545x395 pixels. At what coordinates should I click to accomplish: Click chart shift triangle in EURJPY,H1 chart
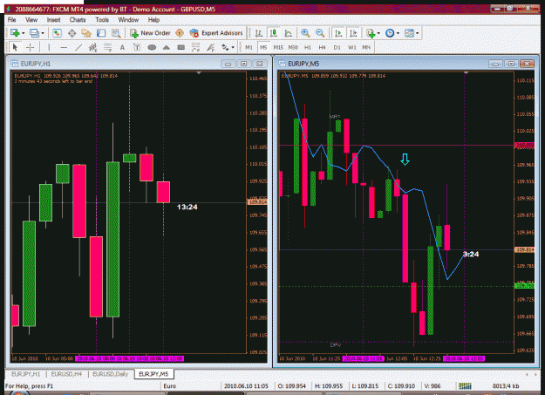click(199, 73)
